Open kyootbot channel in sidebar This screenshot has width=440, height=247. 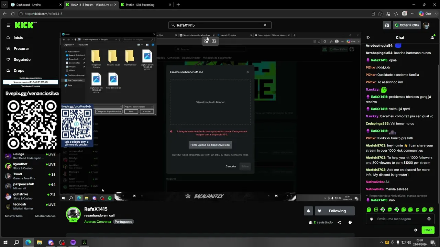pos(31,166)
